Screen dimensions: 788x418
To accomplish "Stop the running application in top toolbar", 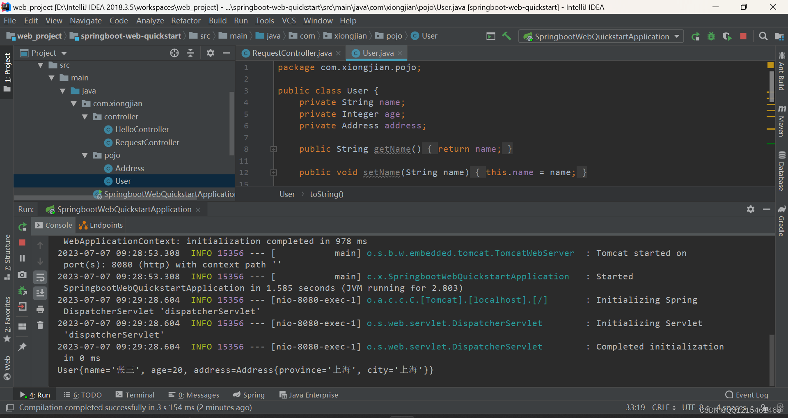I will click(x=743, y=36).
